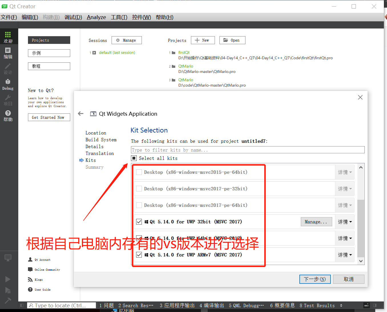387x312 pixels.
Task: Focus the kit filter input field
Action: [x=248, y=150]
